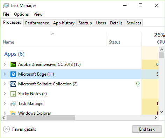Expand the Microsoft Edge process group
The height and width of the screenshot is (138, 165).
tap(5, 74)
